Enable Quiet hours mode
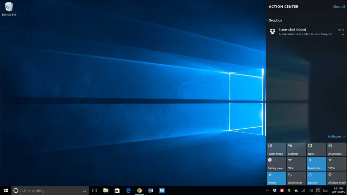The image size is (347, 195). click(297, 178)
